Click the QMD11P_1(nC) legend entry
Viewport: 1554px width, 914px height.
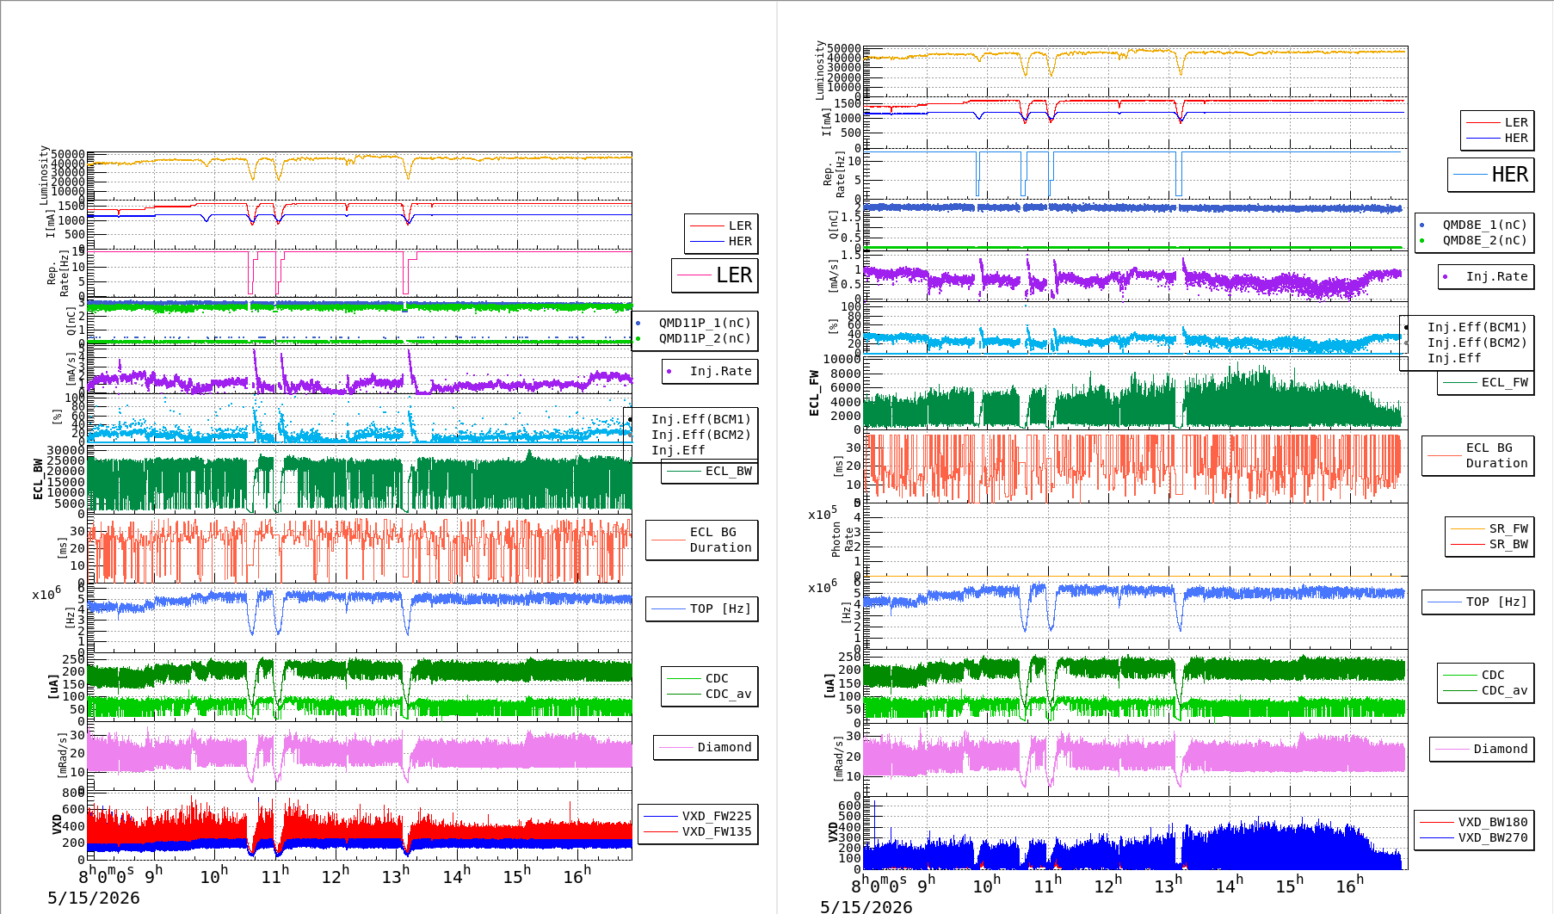694,323
